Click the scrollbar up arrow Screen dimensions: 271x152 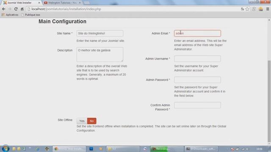(x=269, y=20)
